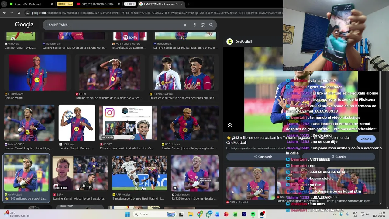The width and height of the screenshot is (389, 219).
Task: Open Google Lens image search icon
Action: [203, 25]
